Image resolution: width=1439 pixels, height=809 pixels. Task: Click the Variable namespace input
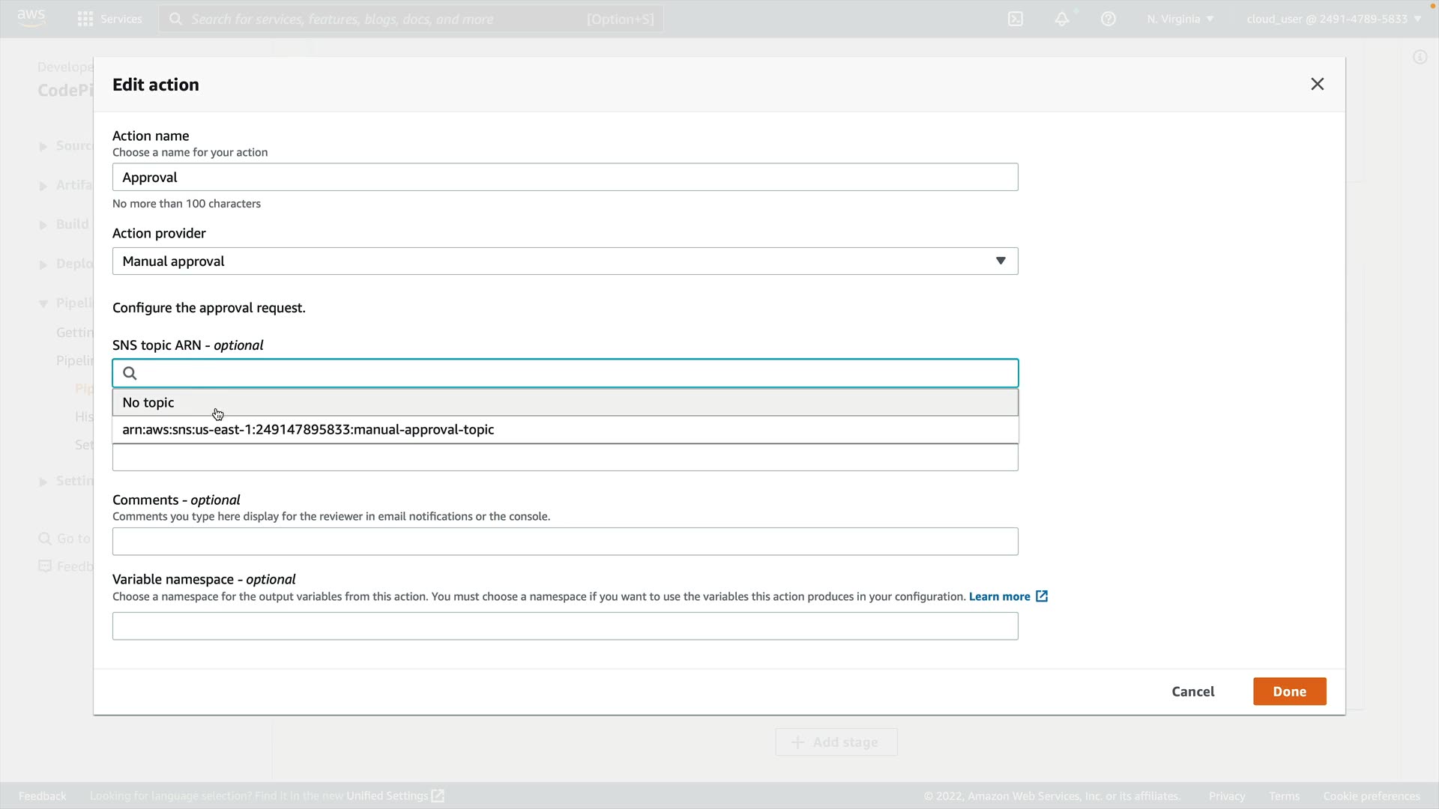(565, 626)
